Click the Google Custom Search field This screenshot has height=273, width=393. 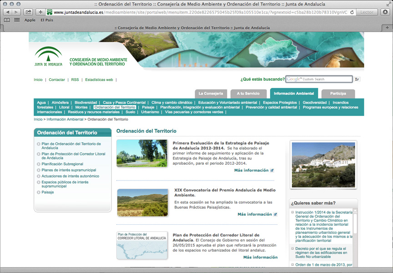pyautogui.click(x=318, y=79)
